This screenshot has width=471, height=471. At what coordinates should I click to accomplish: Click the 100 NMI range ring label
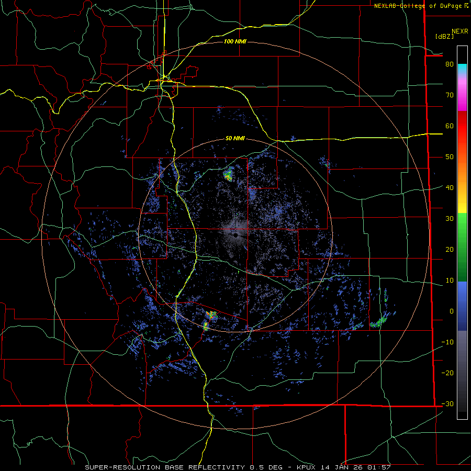coord(235,41)
